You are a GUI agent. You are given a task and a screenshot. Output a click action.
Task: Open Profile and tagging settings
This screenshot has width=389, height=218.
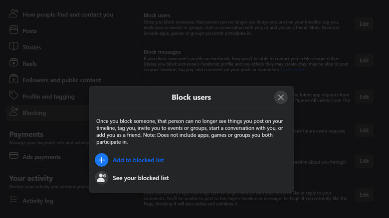point(48,97)
